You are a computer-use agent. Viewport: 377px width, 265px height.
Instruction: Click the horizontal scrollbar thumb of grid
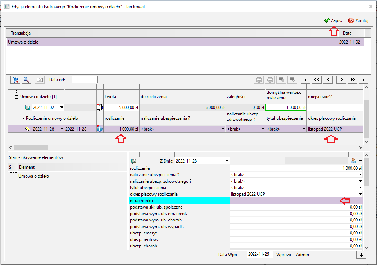pyautogui.click(x=31, y=147)
